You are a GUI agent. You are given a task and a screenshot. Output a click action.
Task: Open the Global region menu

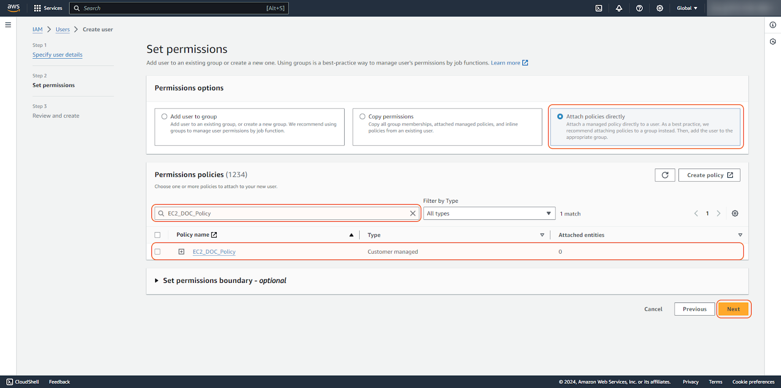tap(686, 8)
